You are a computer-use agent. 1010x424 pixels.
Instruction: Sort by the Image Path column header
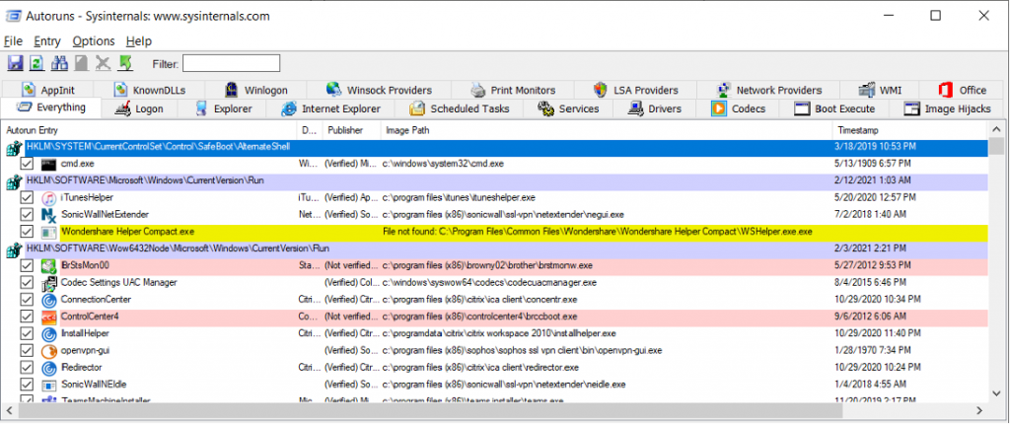point(607,130)
